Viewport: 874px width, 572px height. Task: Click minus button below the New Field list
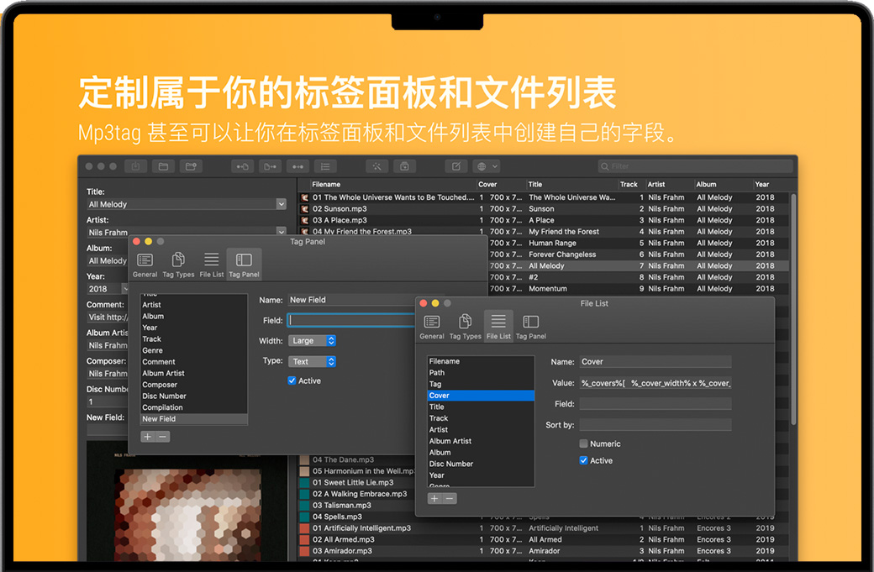163,437
